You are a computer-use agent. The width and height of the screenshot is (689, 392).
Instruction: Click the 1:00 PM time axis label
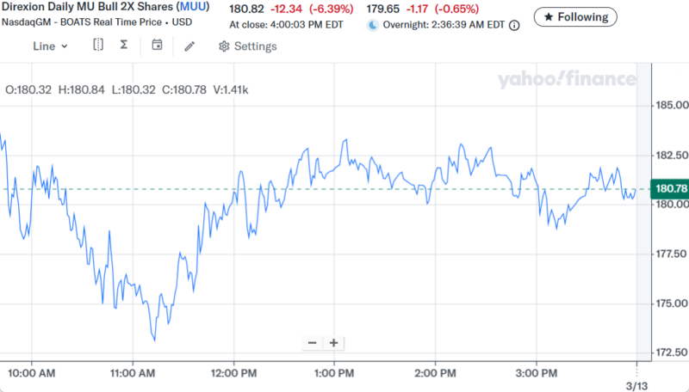point(334,374)
